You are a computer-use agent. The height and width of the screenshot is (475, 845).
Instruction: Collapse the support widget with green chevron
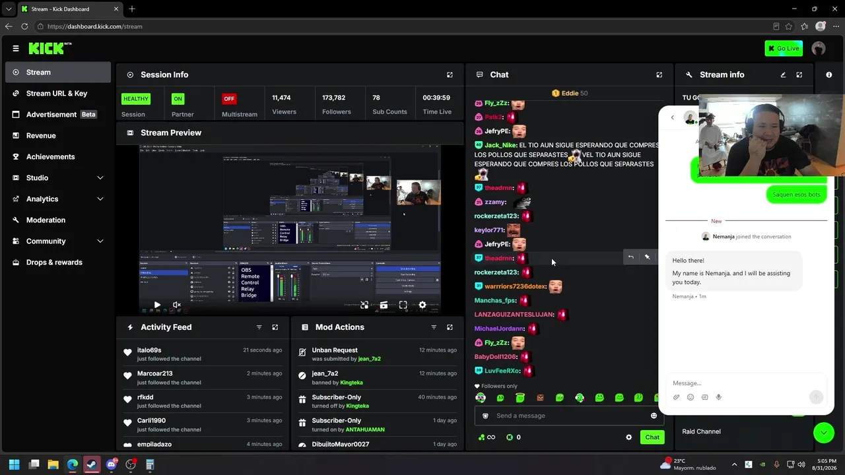pyautogui.click(x=823, y=433)
